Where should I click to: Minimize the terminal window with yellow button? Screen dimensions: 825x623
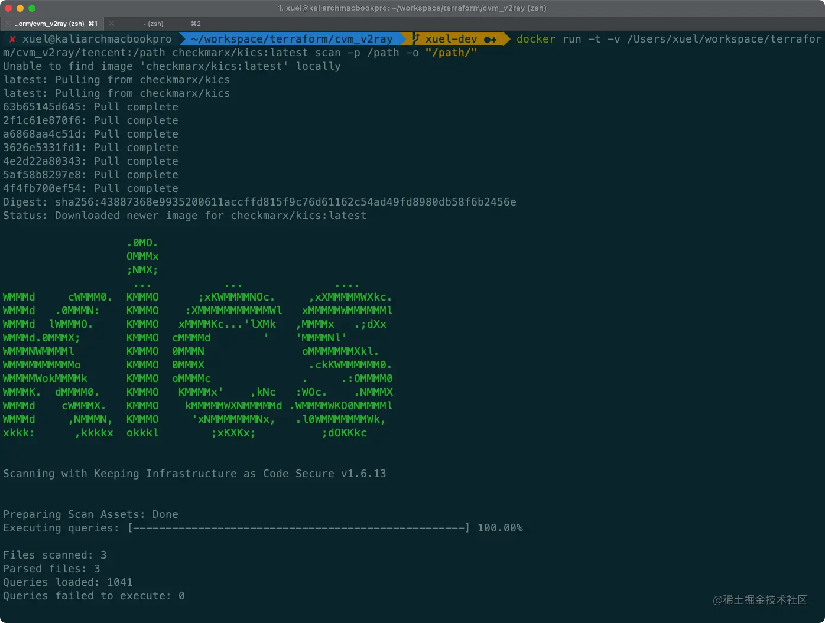(20, 8)
